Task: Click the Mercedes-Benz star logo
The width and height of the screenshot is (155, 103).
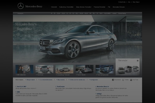Action: pyautogui.click(x=21, y=6)
